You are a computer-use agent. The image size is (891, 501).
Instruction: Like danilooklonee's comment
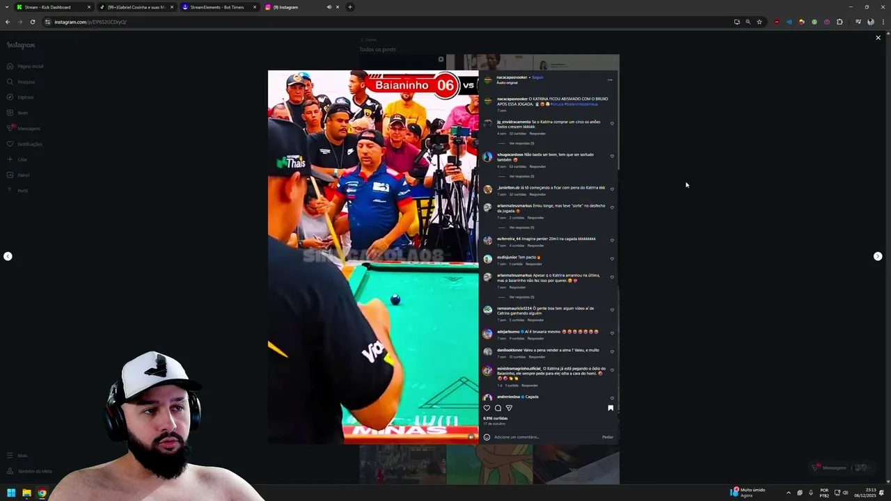[x=612, y=351]
